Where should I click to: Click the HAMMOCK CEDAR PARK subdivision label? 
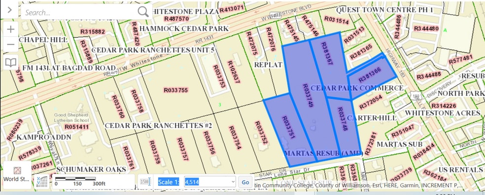184,28
